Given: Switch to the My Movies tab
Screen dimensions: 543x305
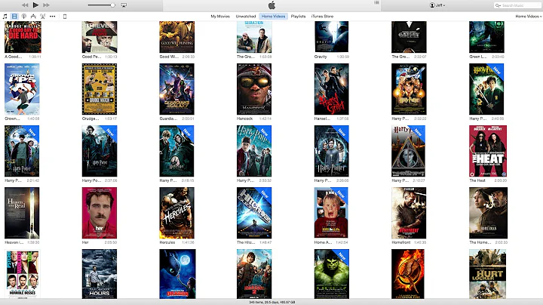Looking at the screenshot, I should tap(220, 17).
